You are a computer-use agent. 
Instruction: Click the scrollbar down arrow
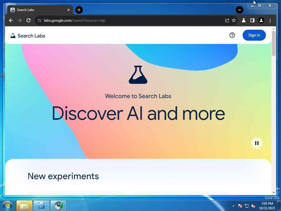click(274, 193)
